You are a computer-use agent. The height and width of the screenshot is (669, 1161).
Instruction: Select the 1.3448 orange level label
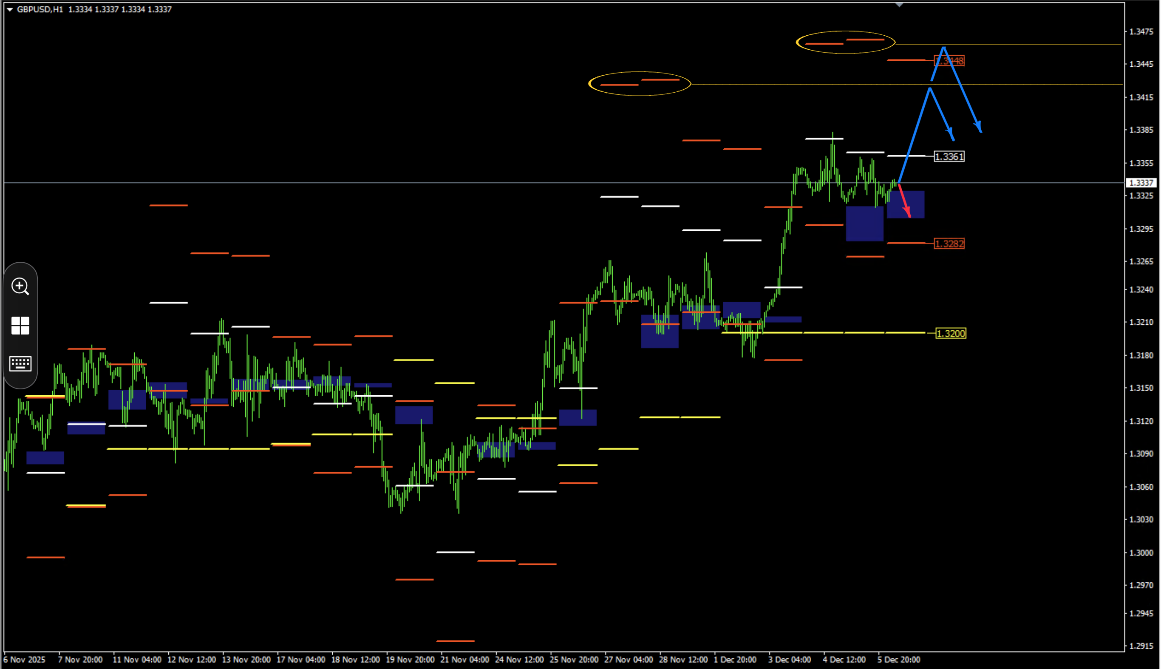949,61
